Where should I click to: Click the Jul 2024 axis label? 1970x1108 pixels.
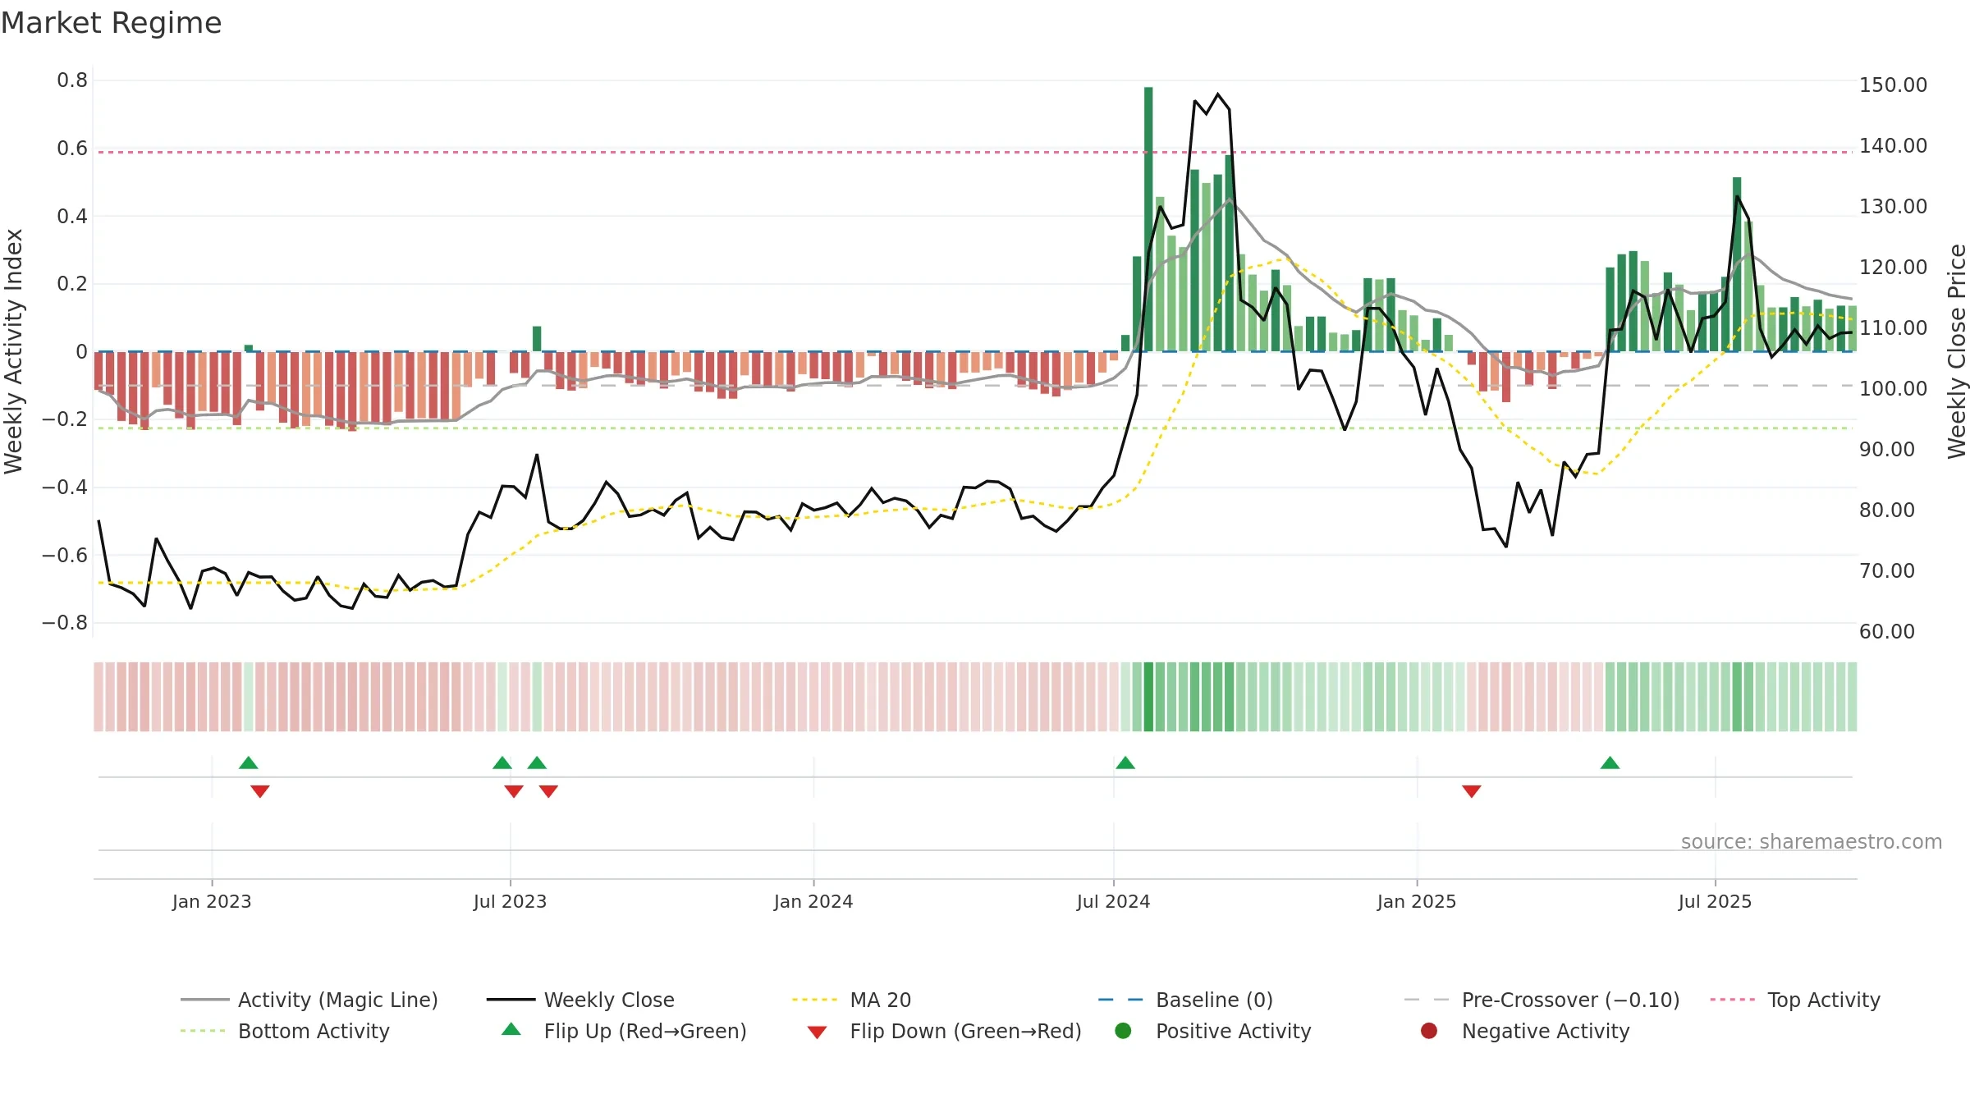point(1113,901)
